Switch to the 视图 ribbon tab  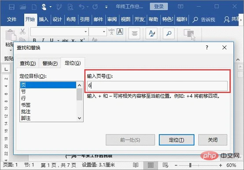126,19
